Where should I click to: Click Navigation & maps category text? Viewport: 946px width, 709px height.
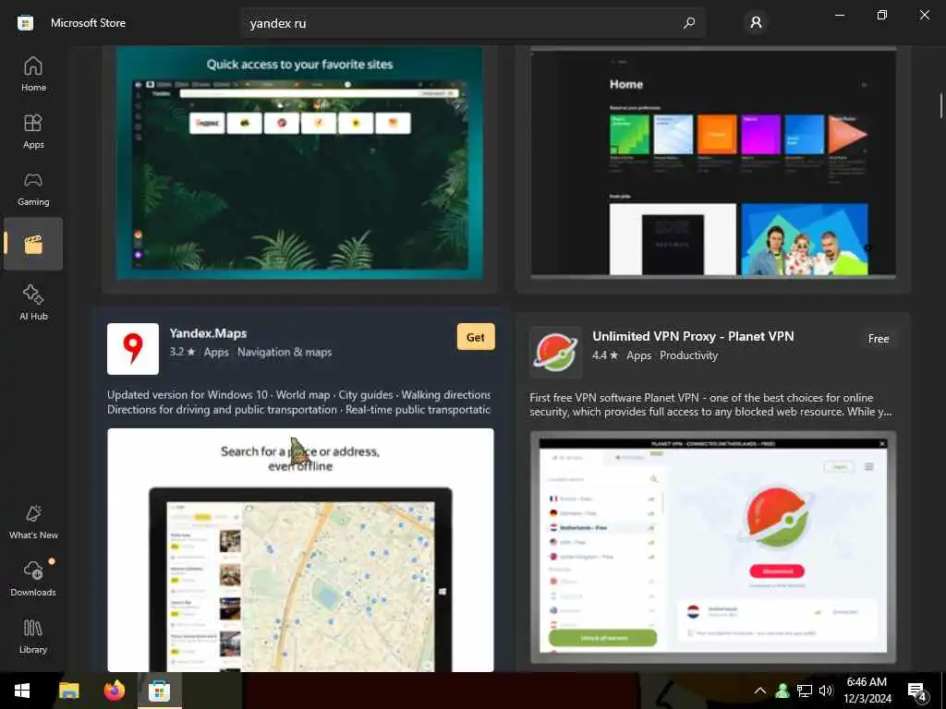pyautogui.click(x=285, y=352)
